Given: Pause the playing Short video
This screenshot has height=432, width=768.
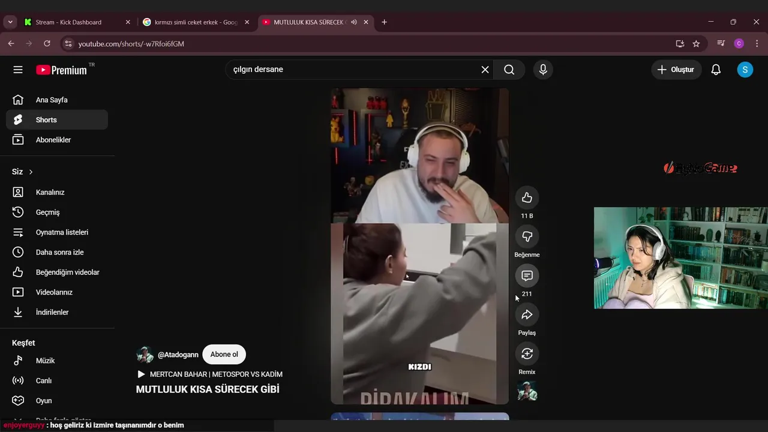Looking at the screenshot, I should pyautogui.click(x=420, y=246).
